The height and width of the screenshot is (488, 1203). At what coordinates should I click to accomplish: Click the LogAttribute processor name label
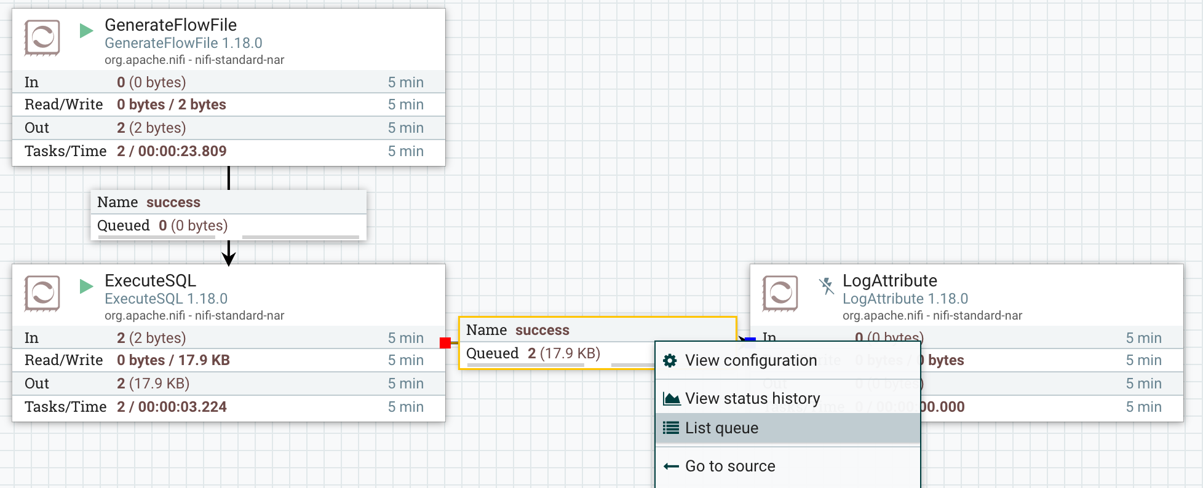[889, 281]
